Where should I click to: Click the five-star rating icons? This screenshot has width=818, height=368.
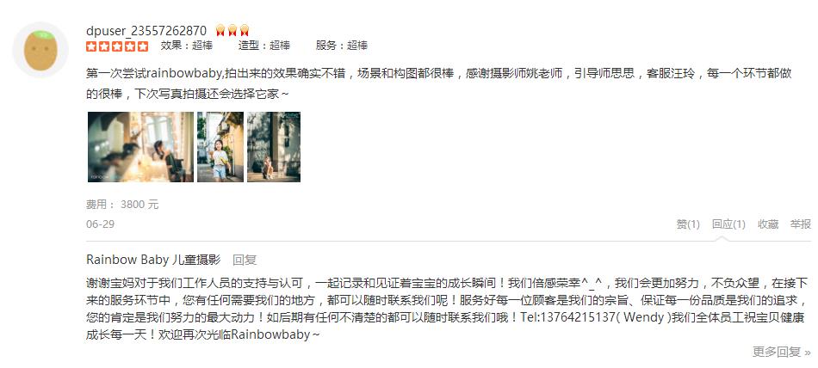[x=117, y=46]
